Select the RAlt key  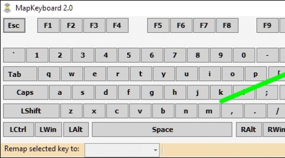coord(249,130)
